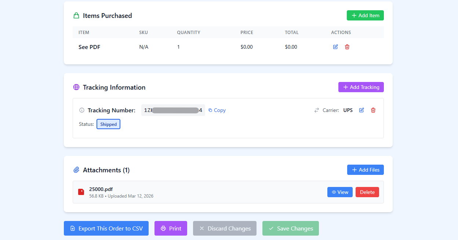458x240 pixels.
Task: Delete the 25000.pdf attachment
Action: [x=367, y=192]
